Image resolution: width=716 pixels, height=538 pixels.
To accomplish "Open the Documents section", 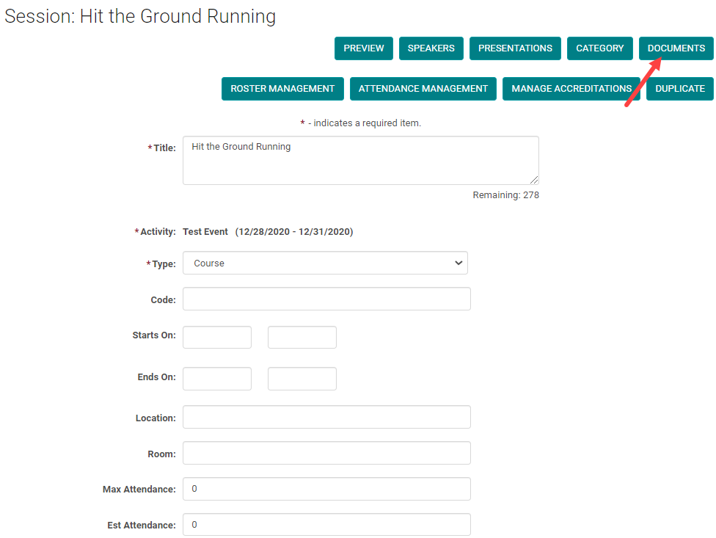I will click(676, 48).
